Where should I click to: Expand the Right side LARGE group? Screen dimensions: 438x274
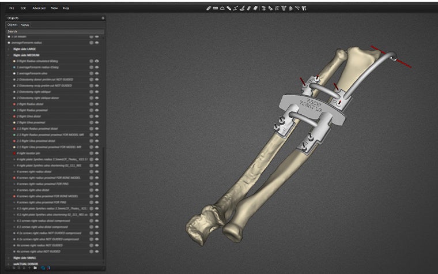pos(9,49)
